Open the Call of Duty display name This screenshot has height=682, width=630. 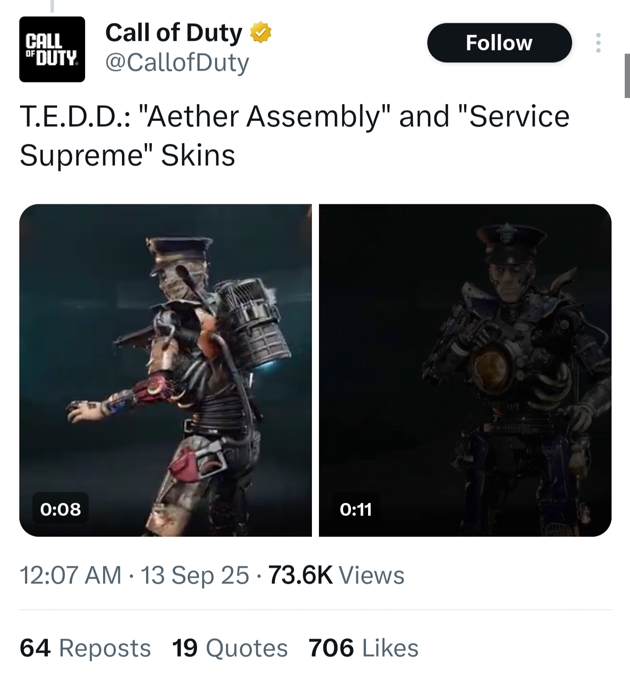[174, 33]
